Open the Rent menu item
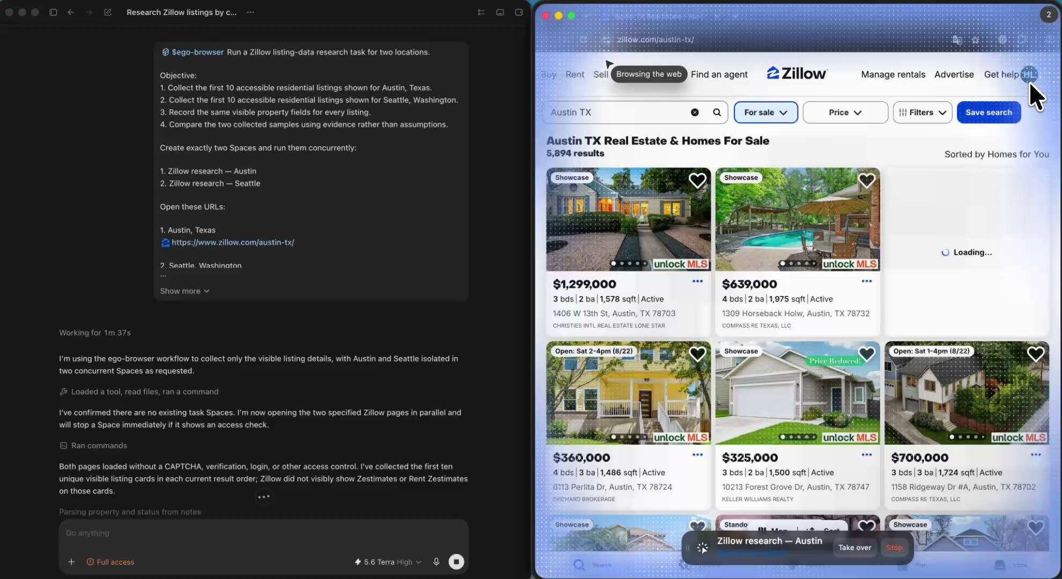This screenshot has height=579, width=1062. [574, 75]
